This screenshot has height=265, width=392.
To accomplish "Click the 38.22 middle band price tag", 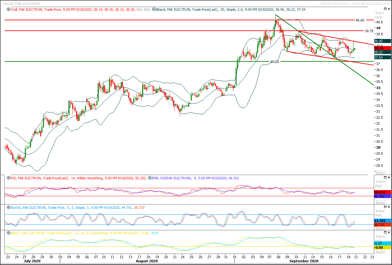I will pyautogui.click(x=382, y=52).
